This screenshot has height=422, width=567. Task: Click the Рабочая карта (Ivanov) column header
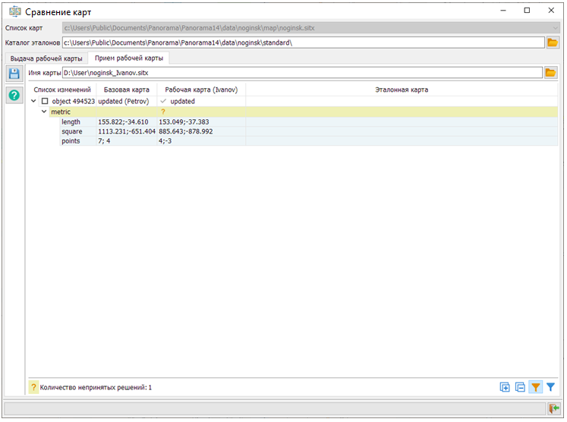point(201,90)
